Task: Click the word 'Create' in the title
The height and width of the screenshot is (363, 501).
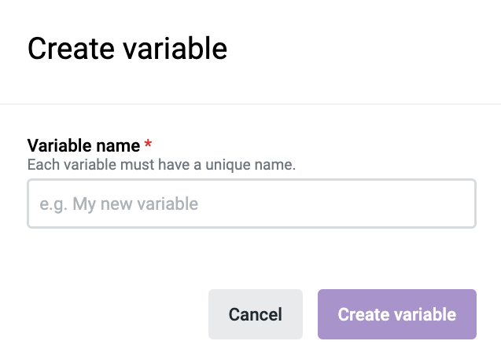Action: click(69, 49)
